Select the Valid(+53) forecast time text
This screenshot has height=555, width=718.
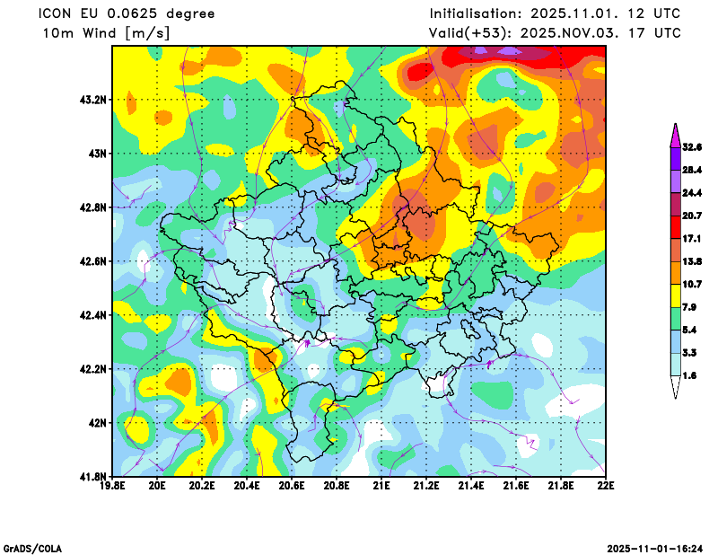click(x=555, y=33)
